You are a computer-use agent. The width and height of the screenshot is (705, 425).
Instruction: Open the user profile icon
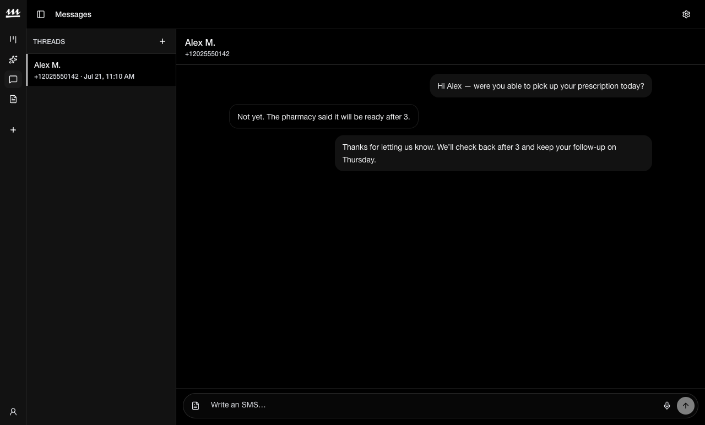click(x=13, y=412)
